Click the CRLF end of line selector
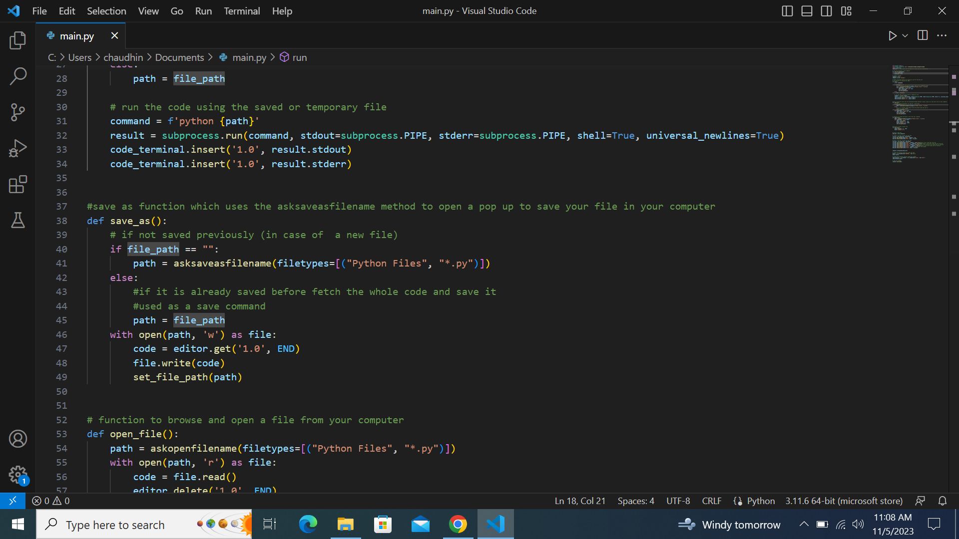This screenshot has width=959, height=539. click(x=711, y=501)
